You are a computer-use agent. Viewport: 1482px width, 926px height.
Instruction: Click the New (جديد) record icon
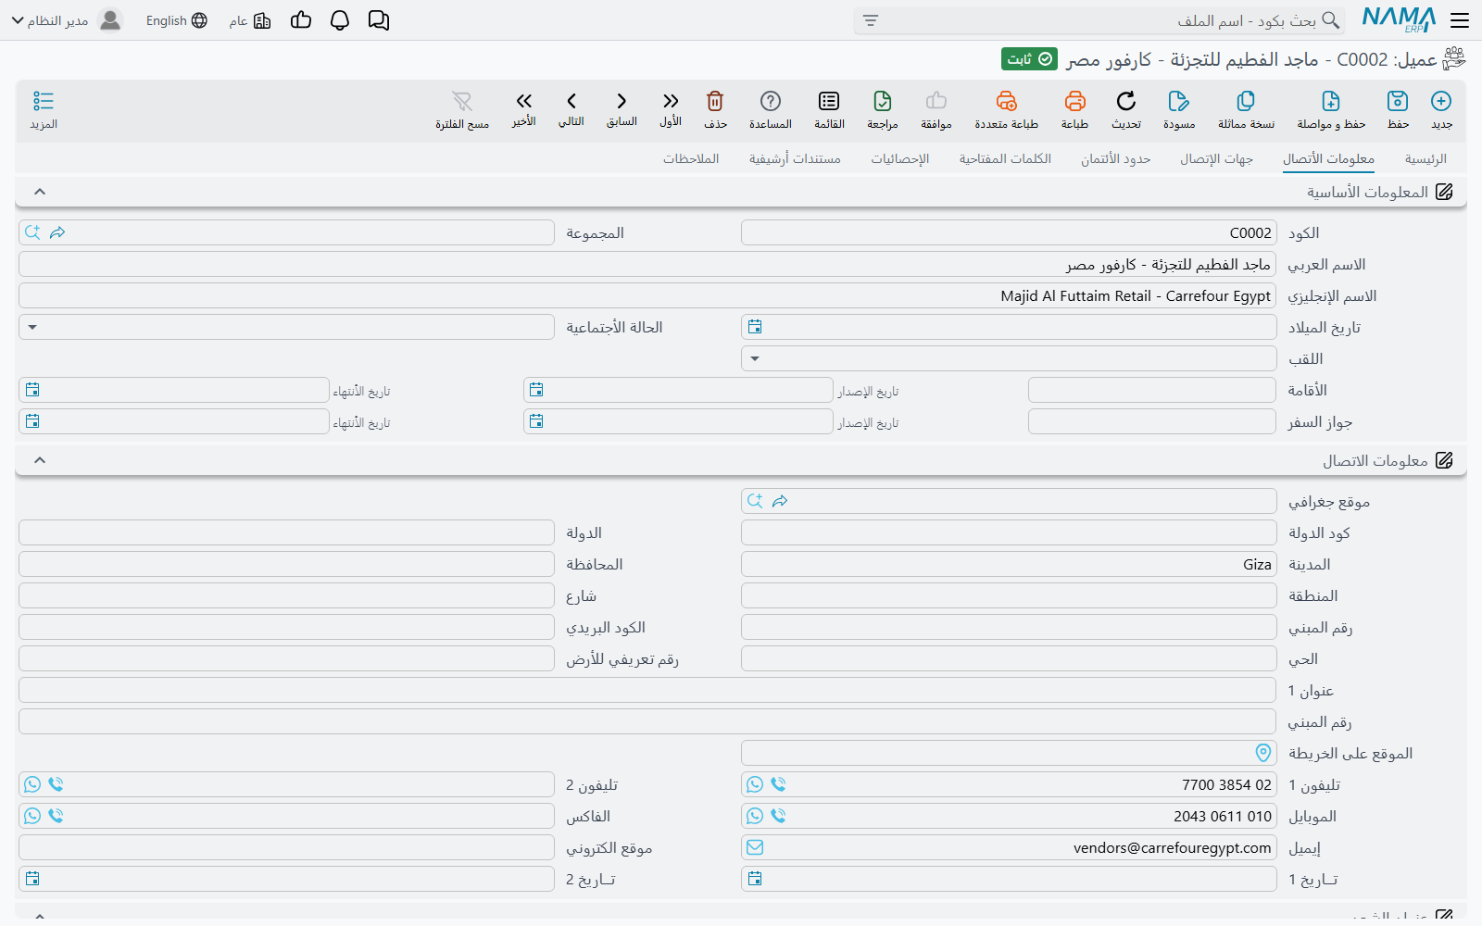click(1441, 101)
